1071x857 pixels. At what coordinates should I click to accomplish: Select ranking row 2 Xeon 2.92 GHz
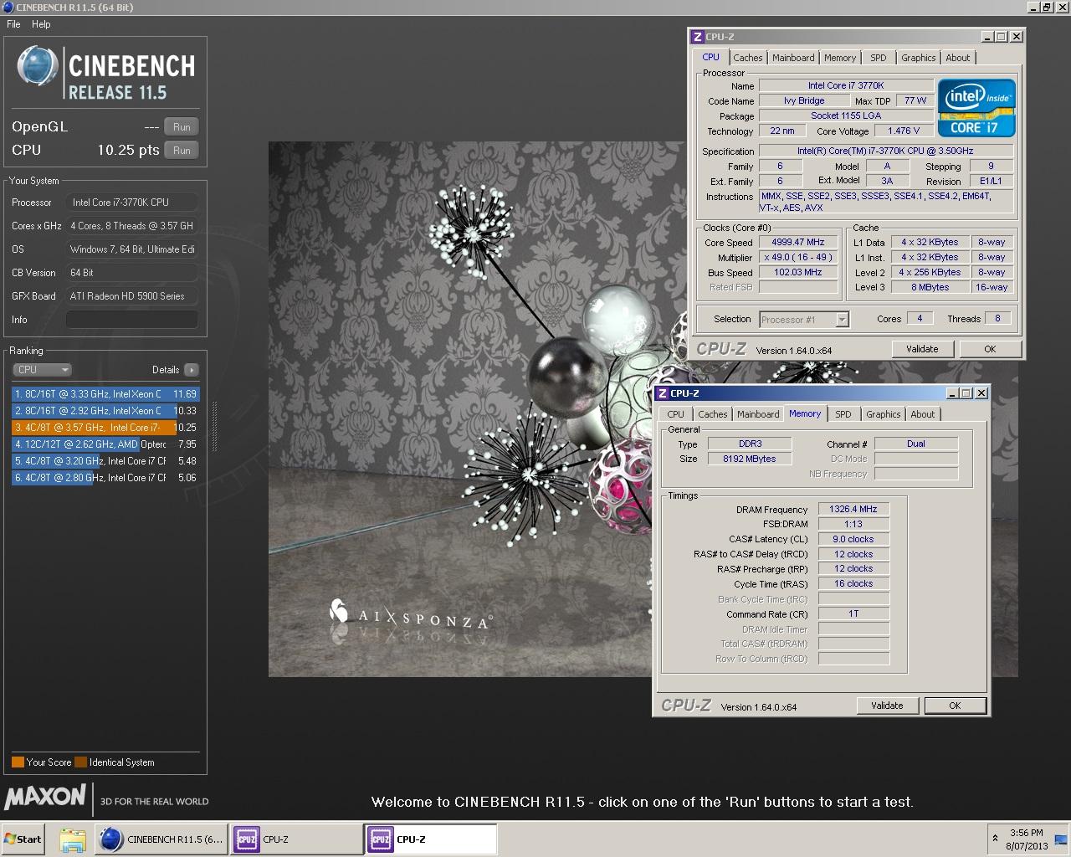coord(105,410)
